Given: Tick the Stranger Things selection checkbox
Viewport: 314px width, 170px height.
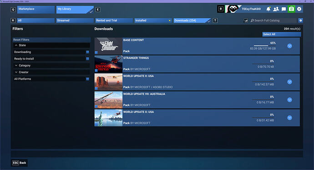Looking at the screenshot, I should coord(96,71).
